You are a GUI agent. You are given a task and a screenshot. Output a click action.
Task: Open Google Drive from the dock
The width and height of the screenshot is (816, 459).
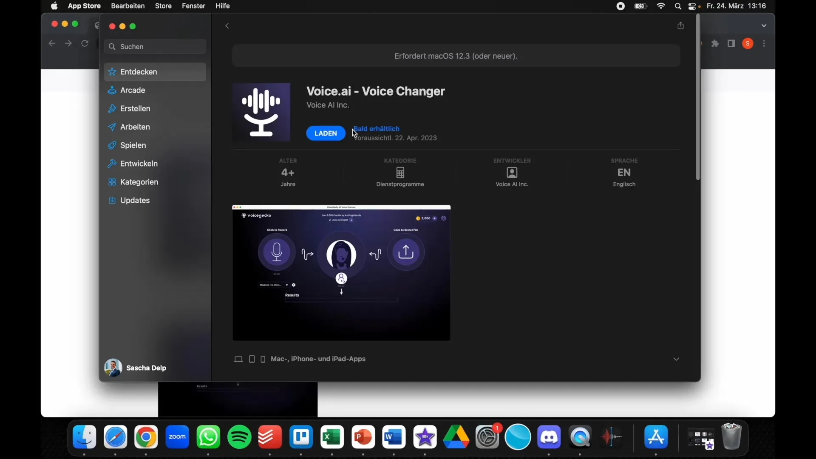pos(456,438)
